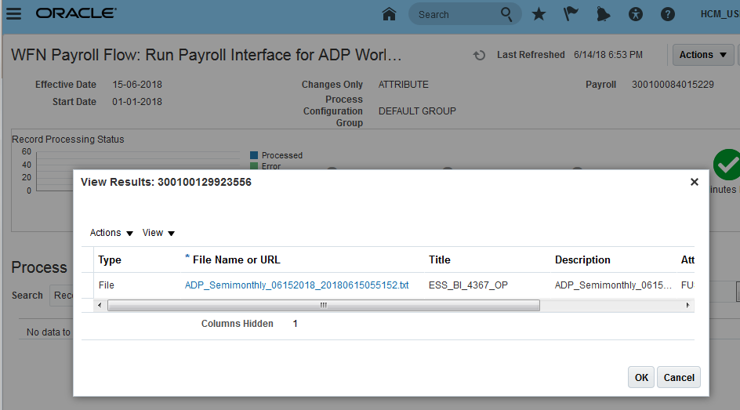
Task: Refresh the payroll flow status
Action: (479, 55)
